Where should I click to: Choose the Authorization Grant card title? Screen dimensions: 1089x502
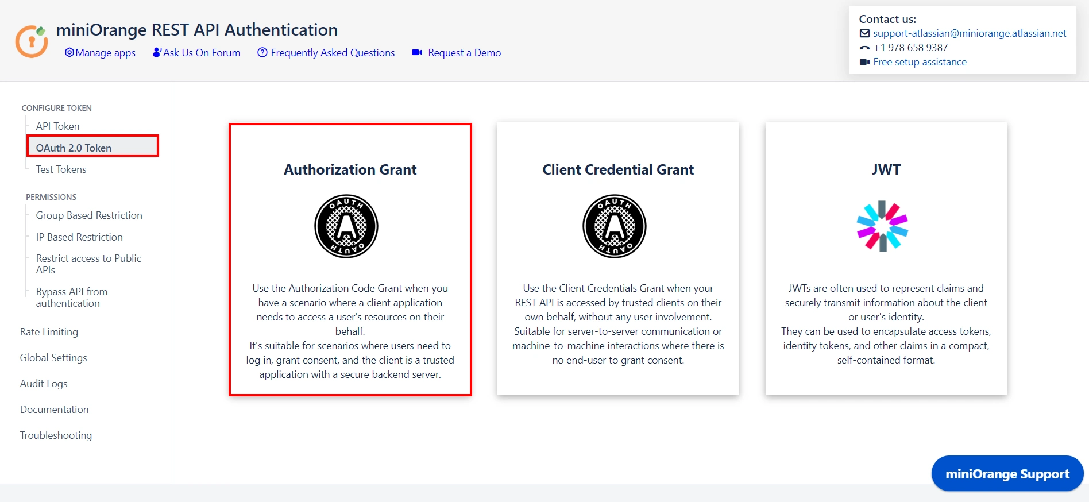pos(350,169)
